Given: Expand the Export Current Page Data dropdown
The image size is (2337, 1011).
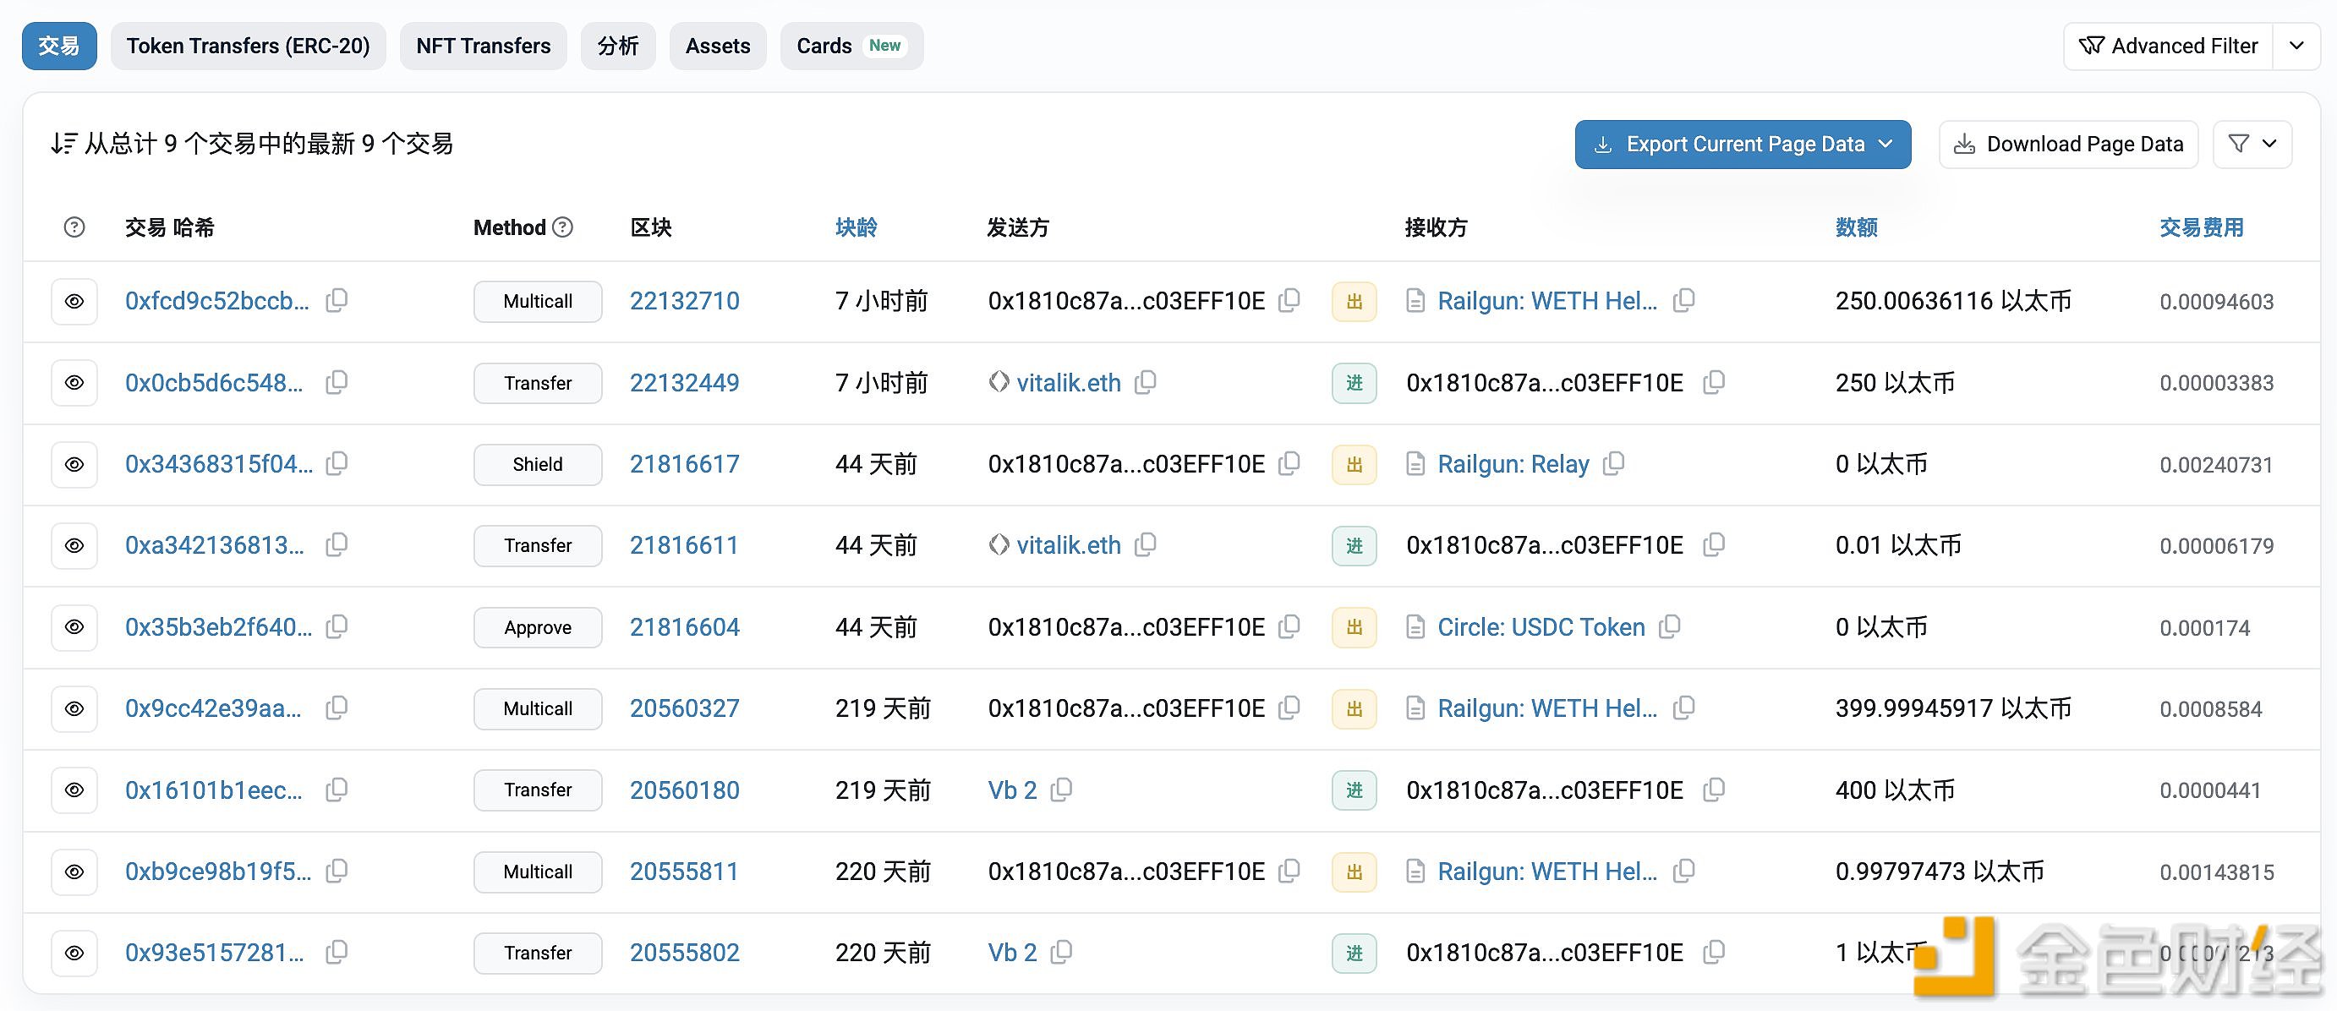Looking at the screenshot, I should pyautogui.click(x=1886, y=143).
